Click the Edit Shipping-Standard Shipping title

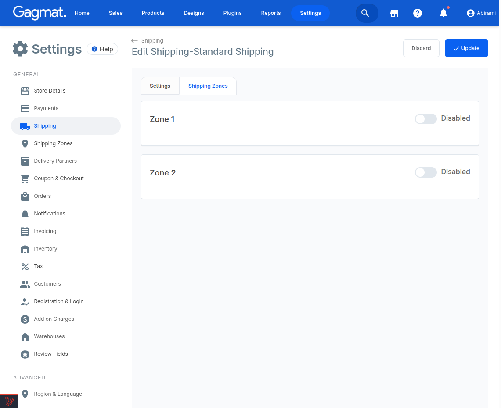pyautogui.click(x=202, y=52)
